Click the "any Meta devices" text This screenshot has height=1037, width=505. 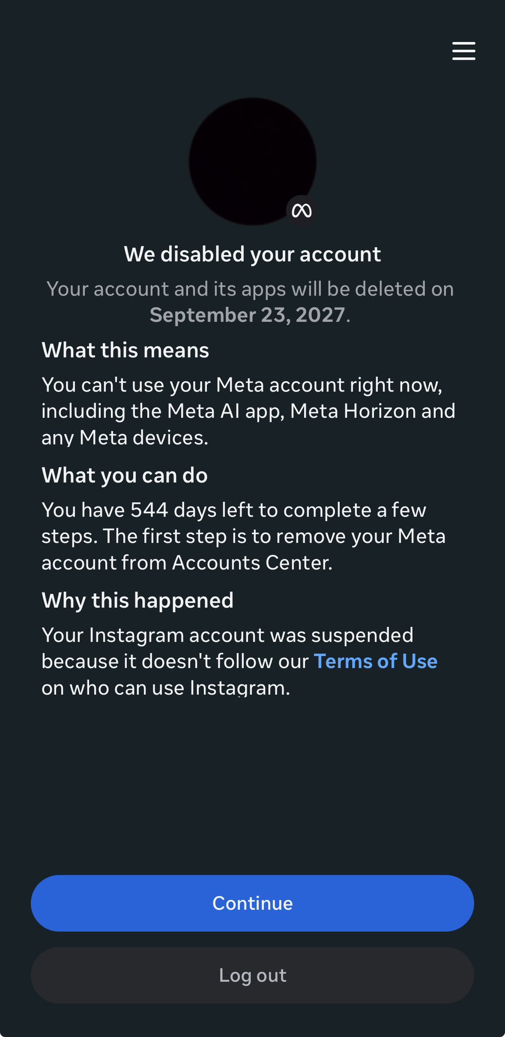124,437
